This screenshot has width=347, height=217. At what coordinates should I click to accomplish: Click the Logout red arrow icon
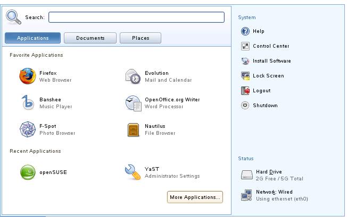pos(245,91)
